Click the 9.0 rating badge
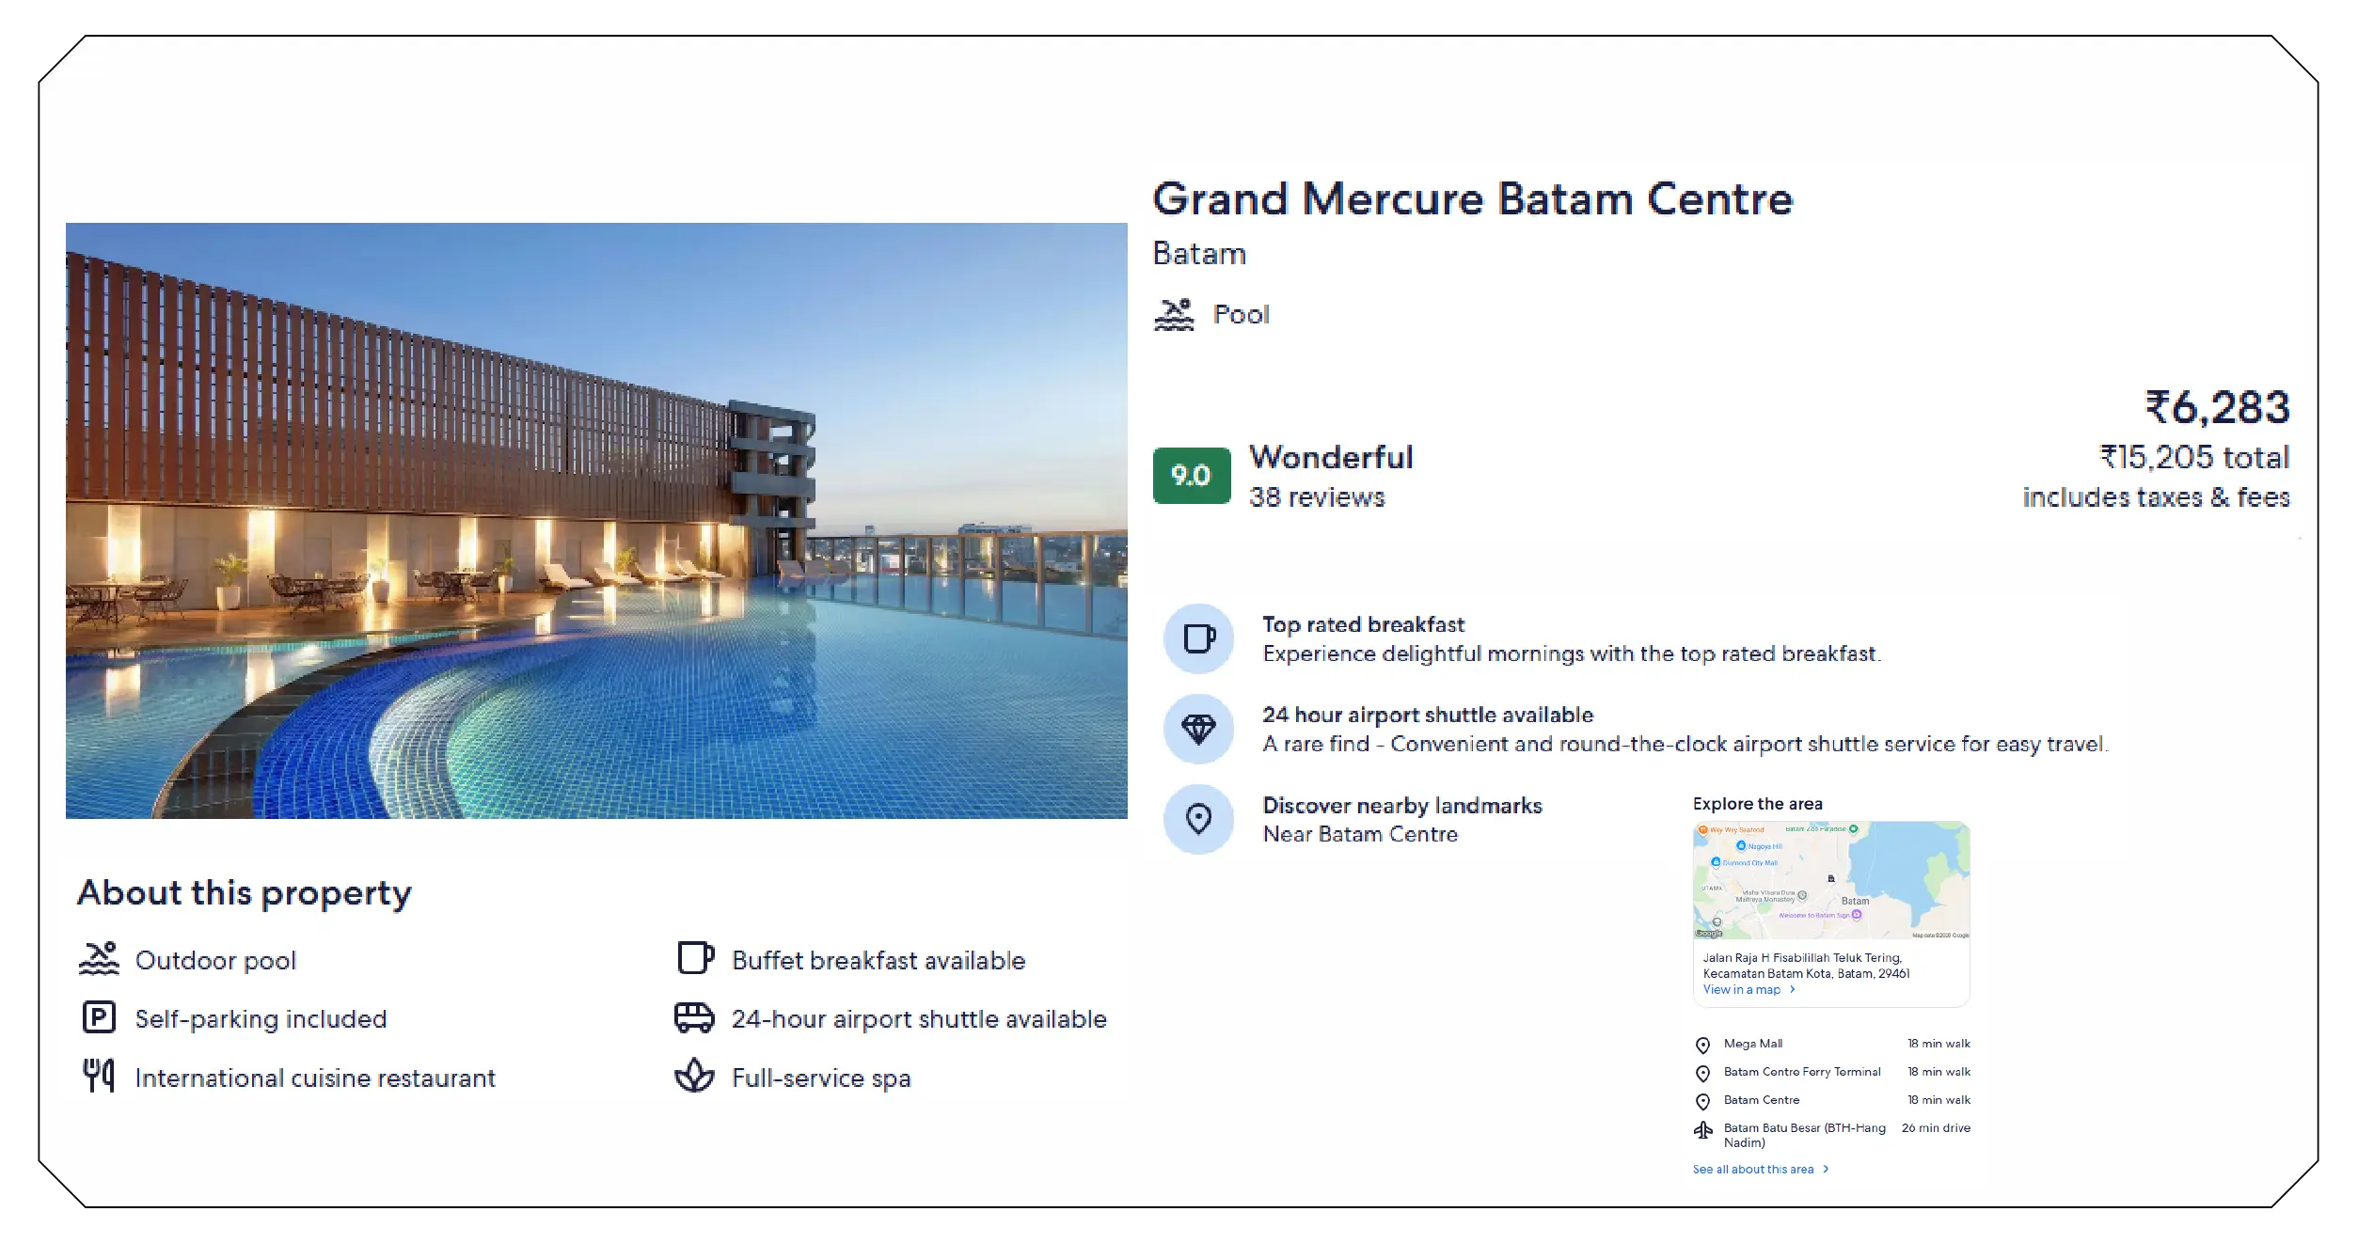 [1190, 477]
